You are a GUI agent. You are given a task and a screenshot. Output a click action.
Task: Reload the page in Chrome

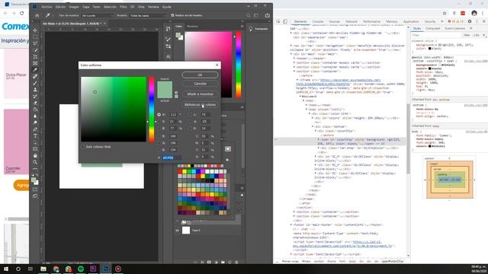(22, 13)
